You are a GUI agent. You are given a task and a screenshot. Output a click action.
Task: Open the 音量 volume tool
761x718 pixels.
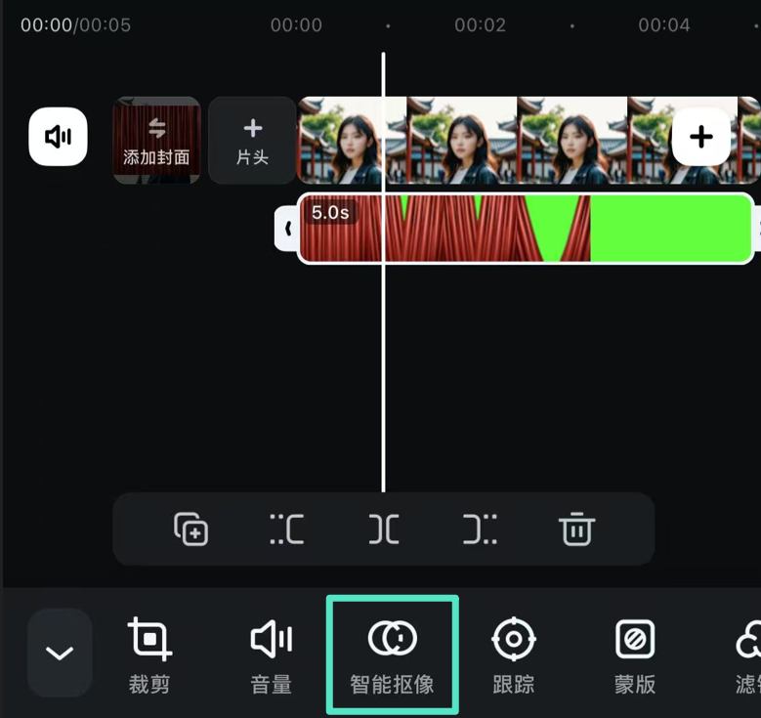tap(272, 655)
